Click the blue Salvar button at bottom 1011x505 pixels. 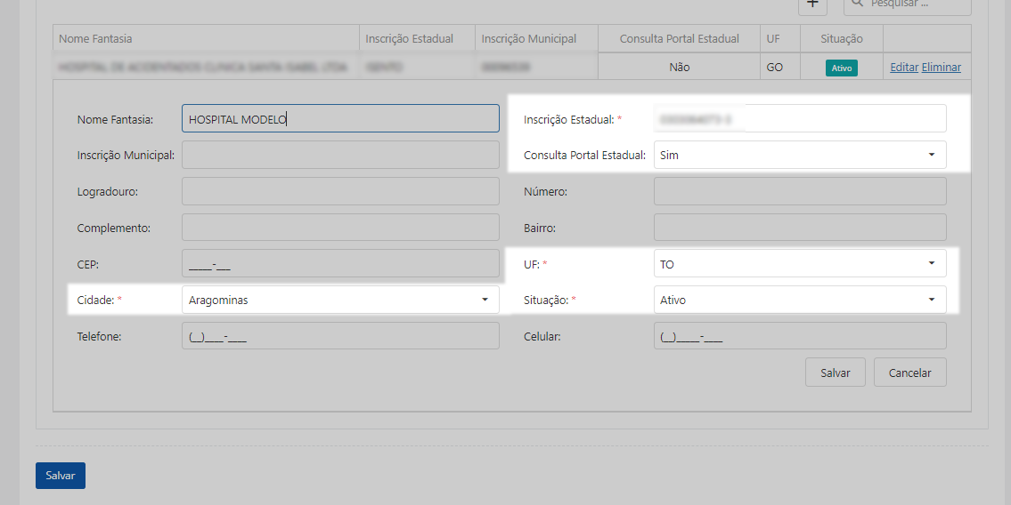(x=61, y=476)
